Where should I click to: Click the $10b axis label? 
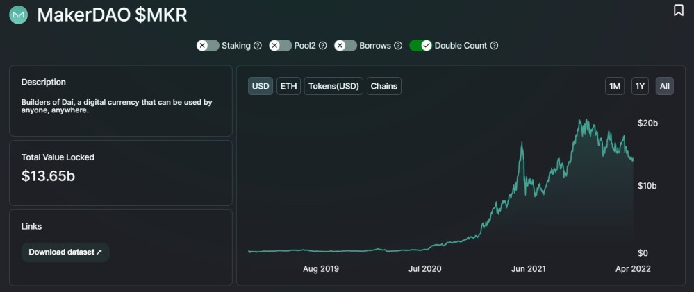point(647,186)
